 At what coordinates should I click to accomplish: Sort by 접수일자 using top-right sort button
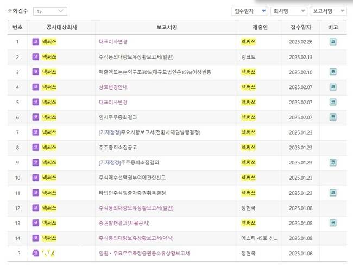pos(249,11)
